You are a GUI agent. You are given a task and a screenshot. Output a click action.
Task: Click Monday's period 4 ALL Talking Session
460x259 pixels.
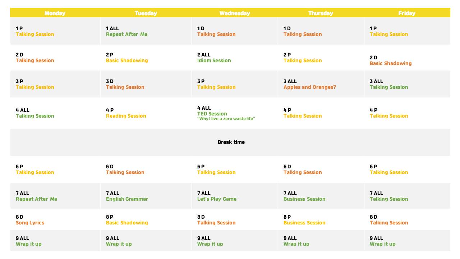coord(35,116)
